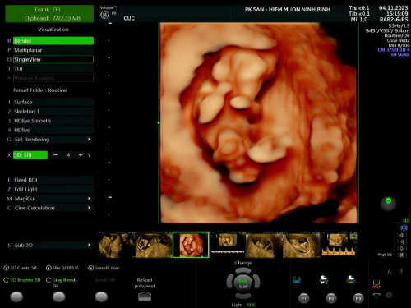The height and width of the screenshot is (308, 411).
Task: Select Render visualization mode
Action: 53,41
